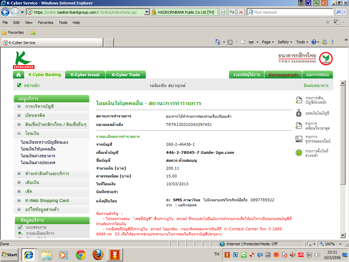This screenshot has height=262, width=349.
Task: Click Add to Favorites bar icon
Action: pos(33,32)
